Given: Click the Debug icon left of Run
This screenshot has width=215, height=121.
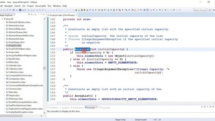Looking at the screenshot, I should pyautogui.click(x=108, y=10).
